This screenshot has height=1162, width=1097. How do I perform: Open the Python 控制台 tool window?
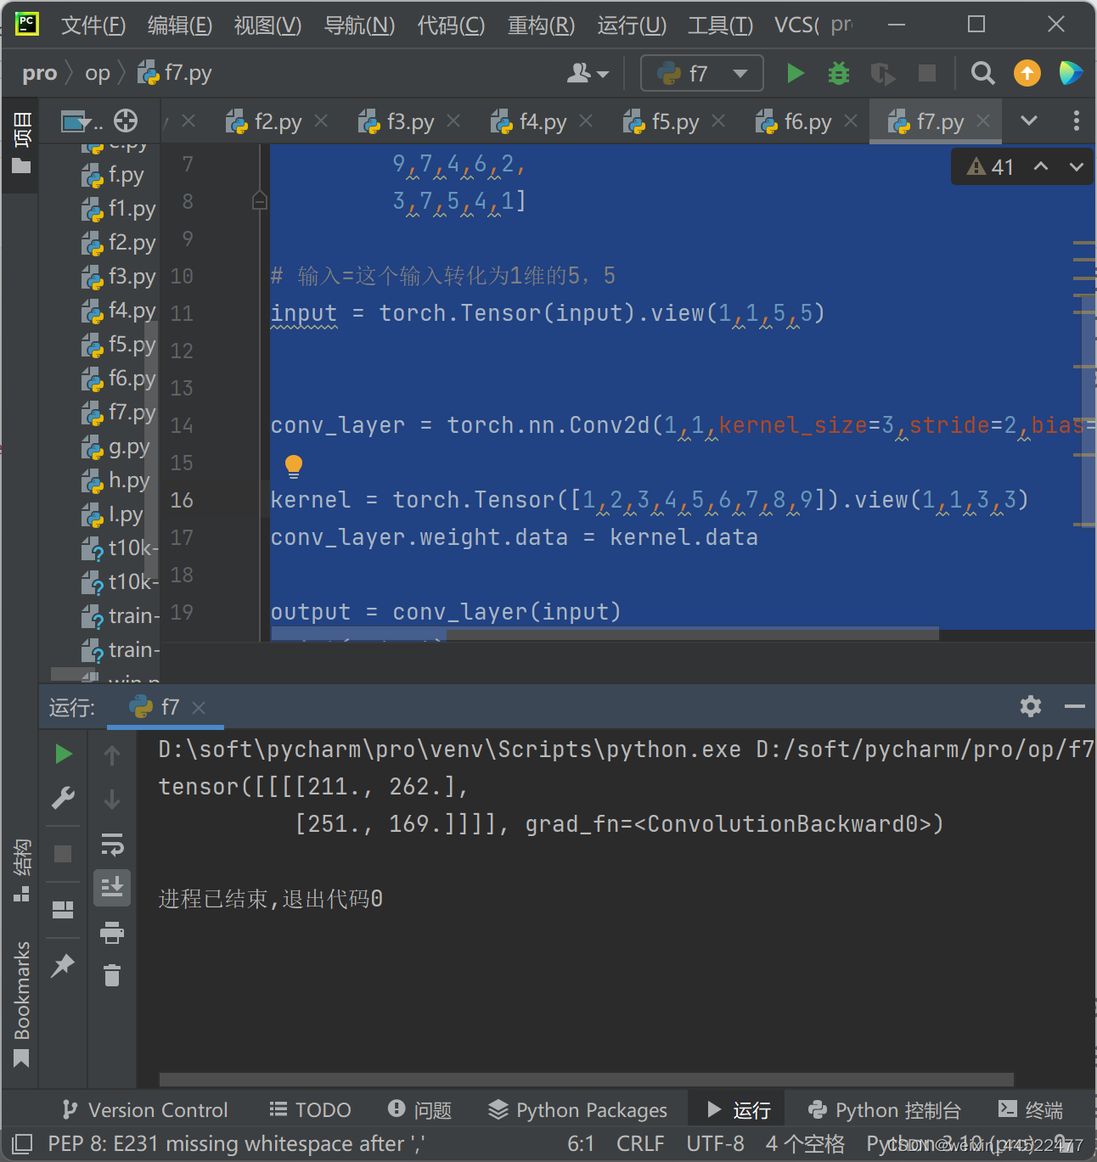point(885,1110)
